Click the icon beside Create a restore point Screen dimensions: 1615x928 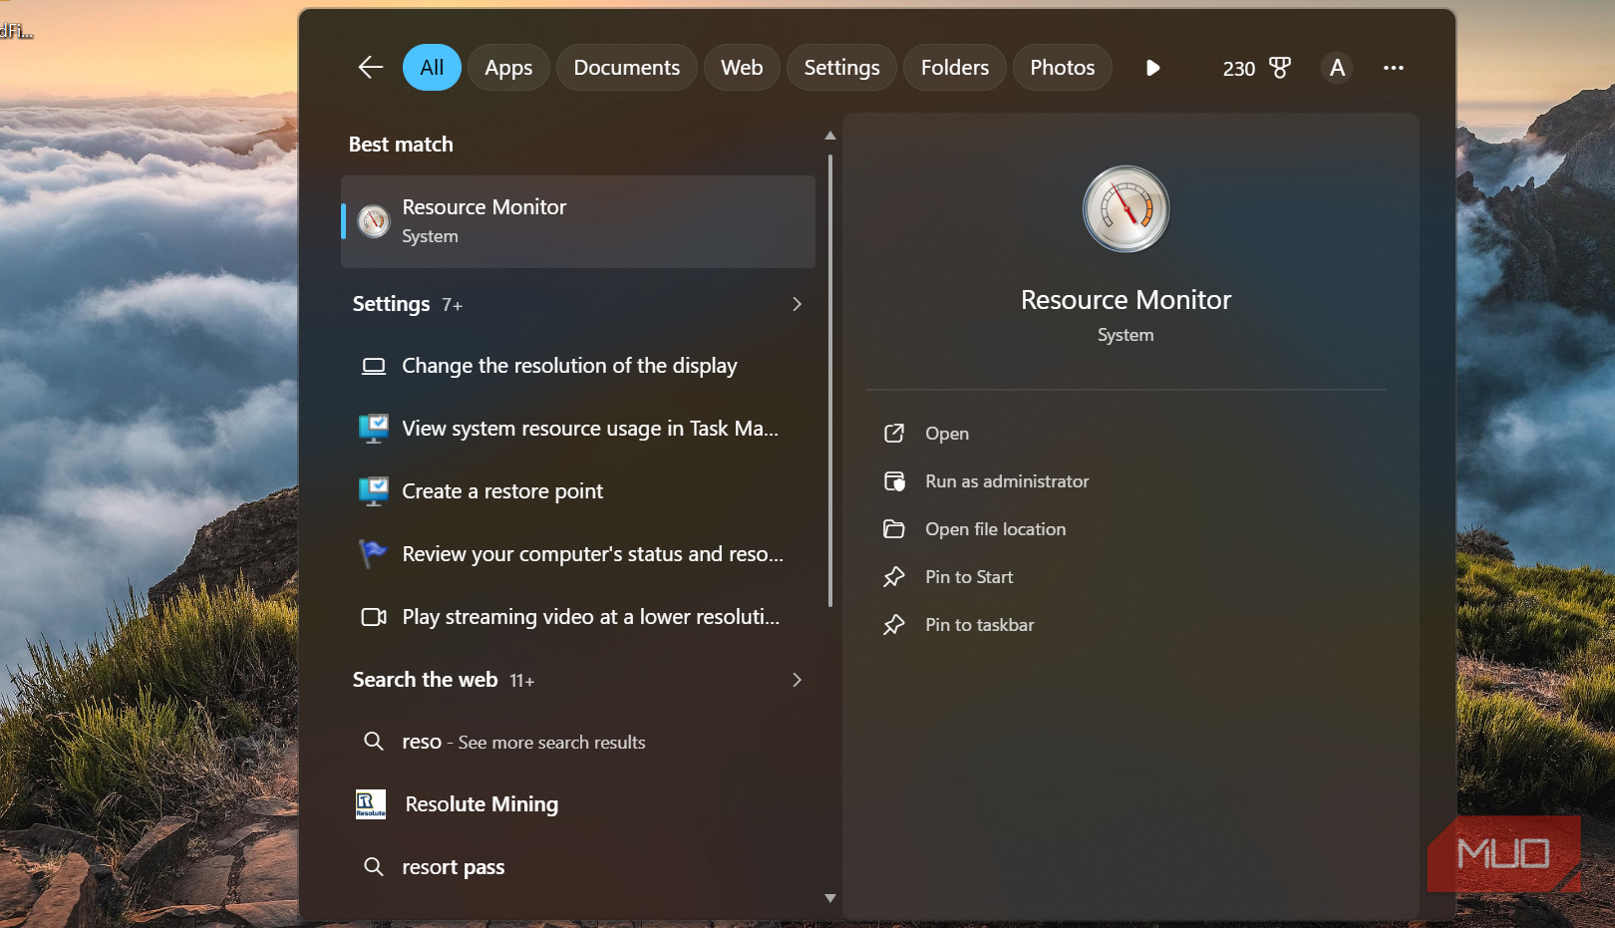[x=374, y=491]
